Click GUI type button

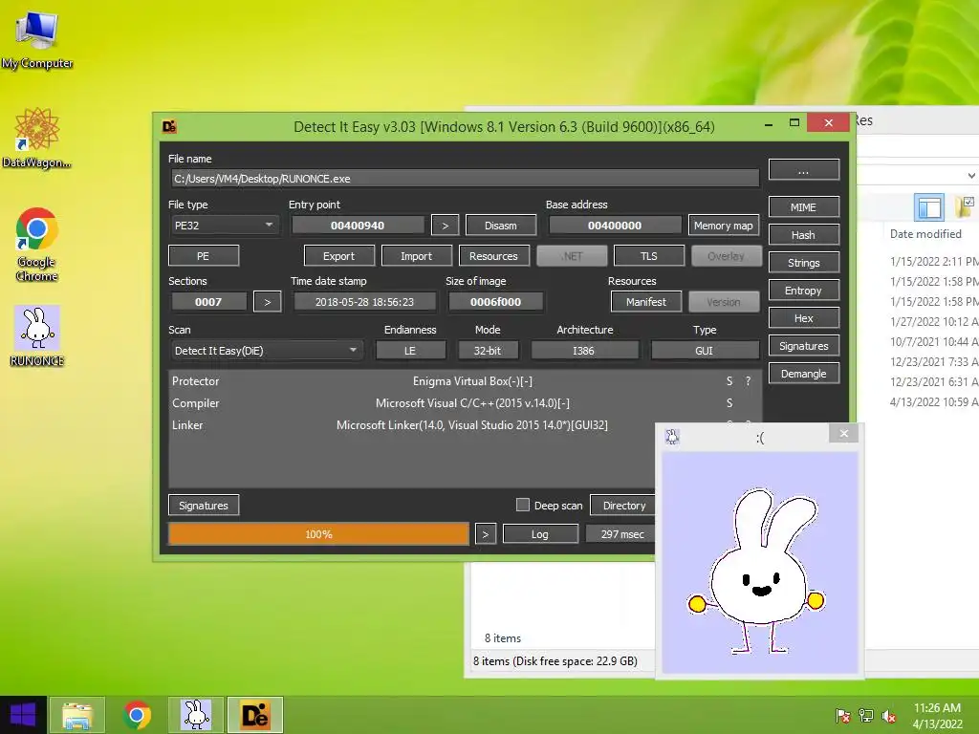pos(705,351)
